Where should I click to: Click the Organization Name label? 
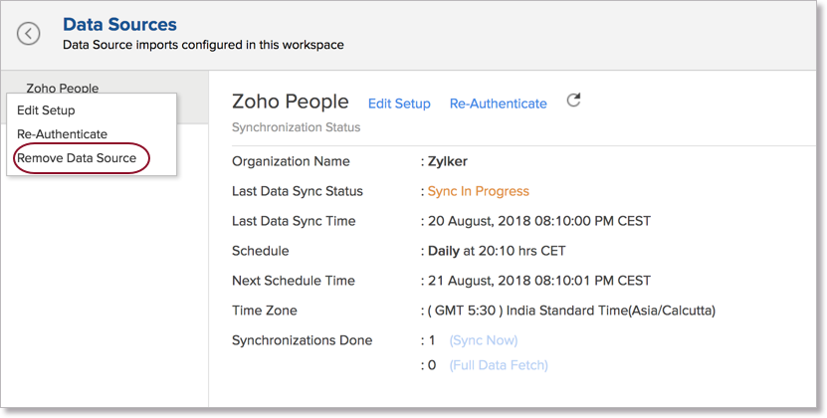point(291,161)
